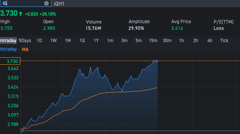The image size is (240, 134).
Task: Choose the 3m interval
Action: coord(124,41)
